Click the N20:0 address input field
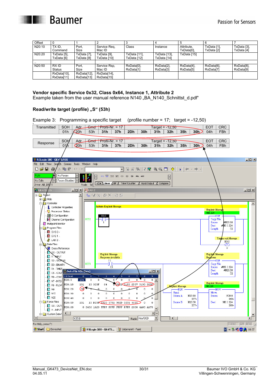 tap(101, 318)
